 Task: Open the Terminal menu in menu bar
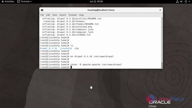(72, 15)
